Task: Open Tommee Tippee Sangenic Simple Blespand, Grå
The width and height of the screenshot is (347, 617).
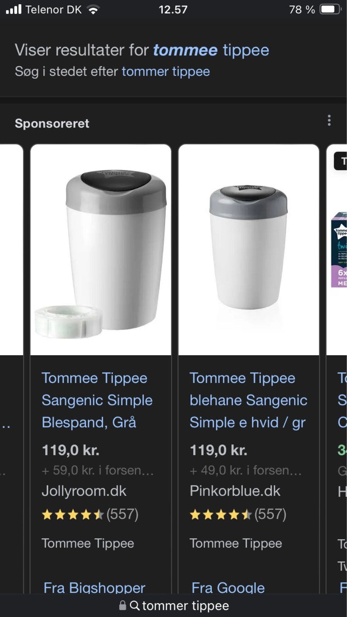Action: [97, 400]
